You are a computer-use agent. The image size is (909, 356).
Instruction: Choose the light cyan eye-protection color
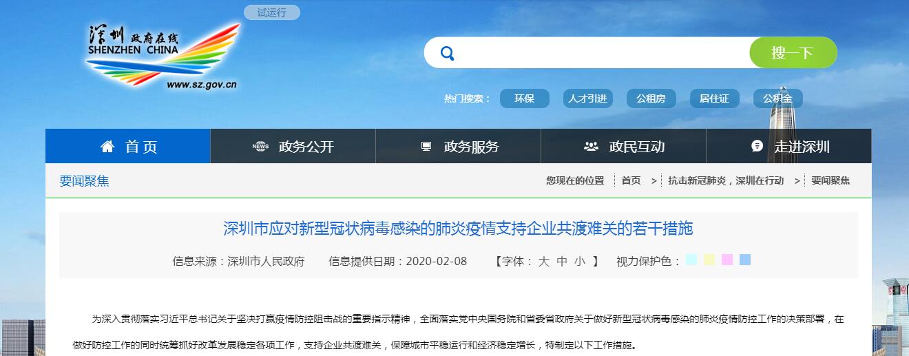coord(691,260)
